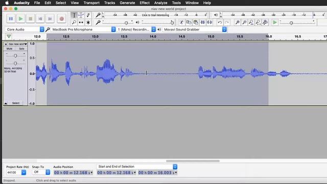The width and height of the screenshot is (327, 184).
Task: Click the Cut scissors icon
Action: pos(181,22)
